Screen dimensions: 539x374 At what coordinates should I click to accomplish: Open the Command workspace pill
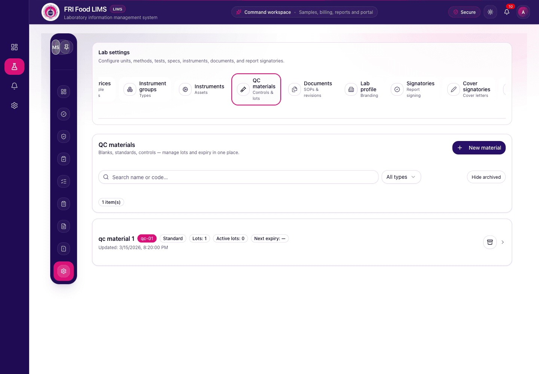[x=304, y=12]
